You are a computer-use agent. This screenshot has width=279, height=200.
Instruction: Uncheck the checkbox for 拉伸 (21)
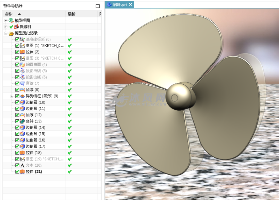tap(17, 172)
